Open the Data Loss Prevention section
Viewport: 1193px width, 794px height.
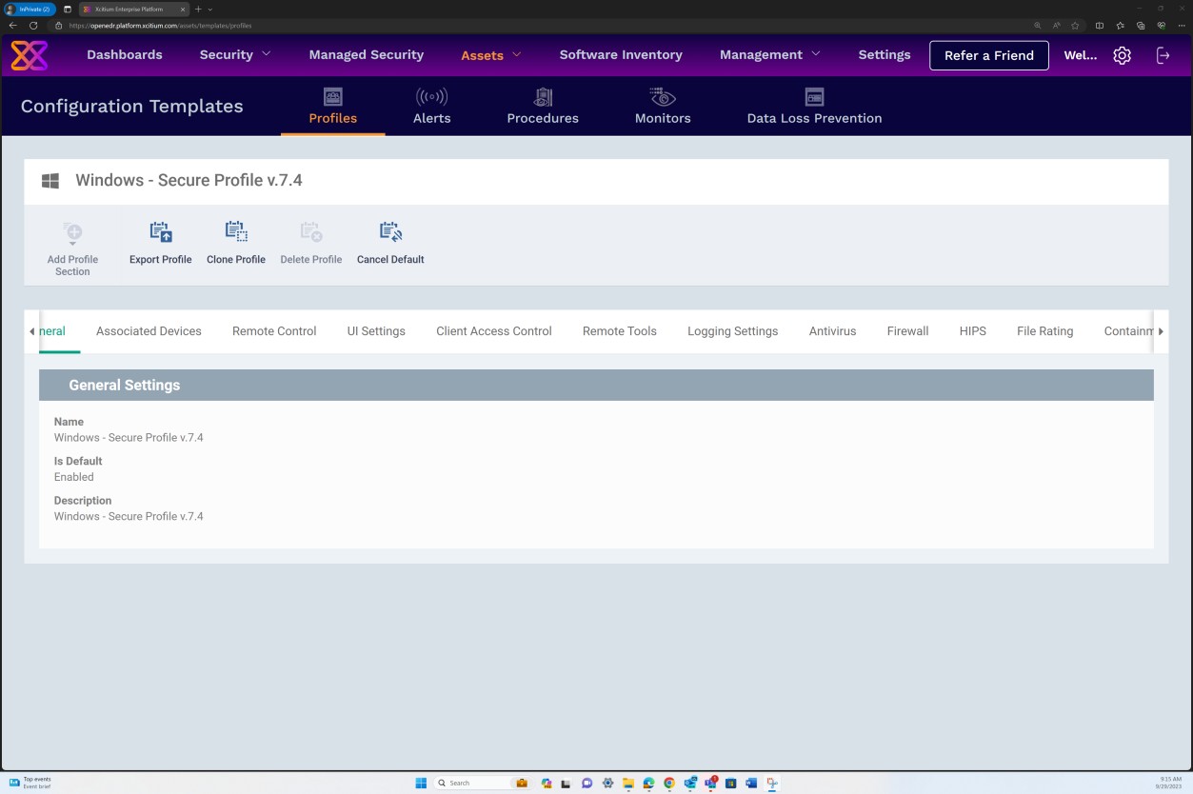(814, 105)
